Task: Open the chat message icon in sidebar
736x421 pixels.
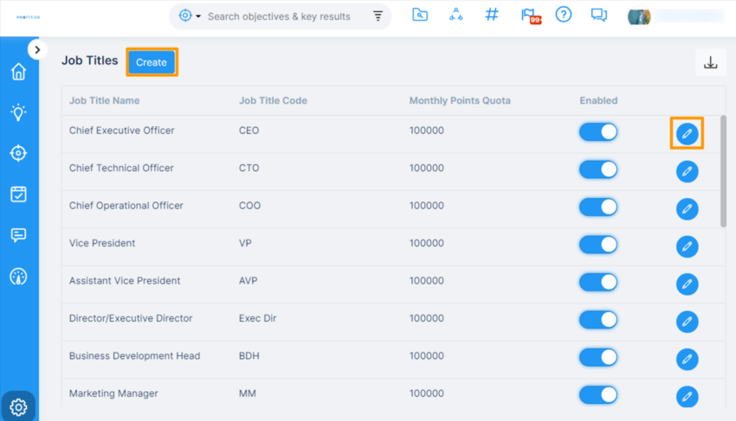Action: [x=18, y=235]
